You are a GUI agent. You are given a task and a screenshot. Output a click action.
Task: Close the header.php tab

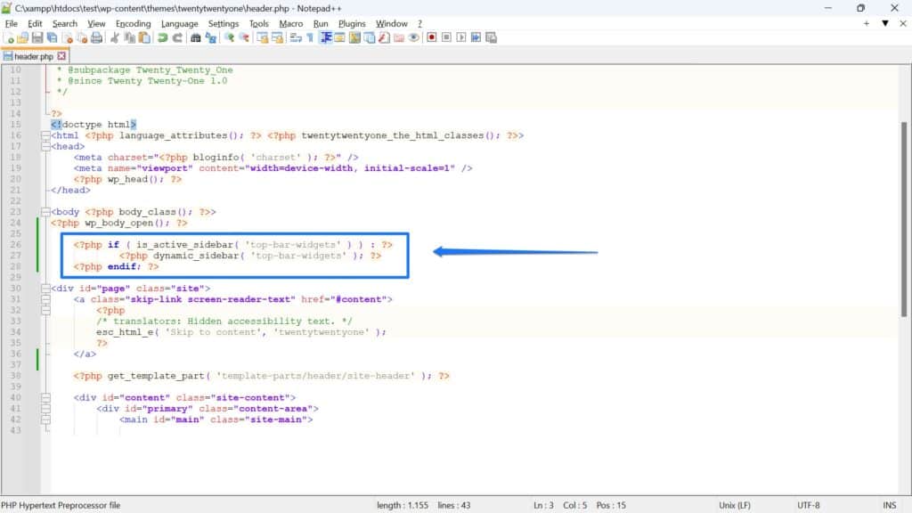(x=61, y=54)
